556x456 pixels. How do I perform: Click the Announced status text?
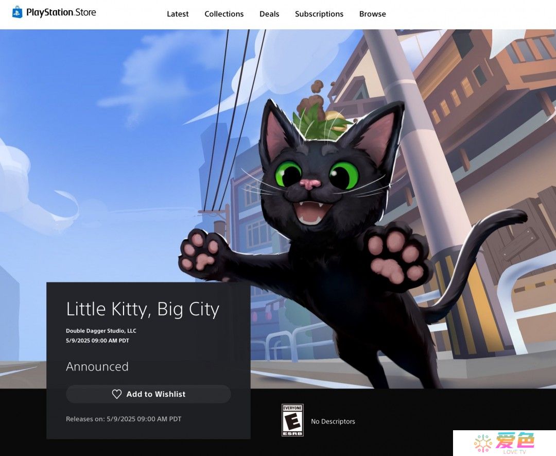click(97, 366)
